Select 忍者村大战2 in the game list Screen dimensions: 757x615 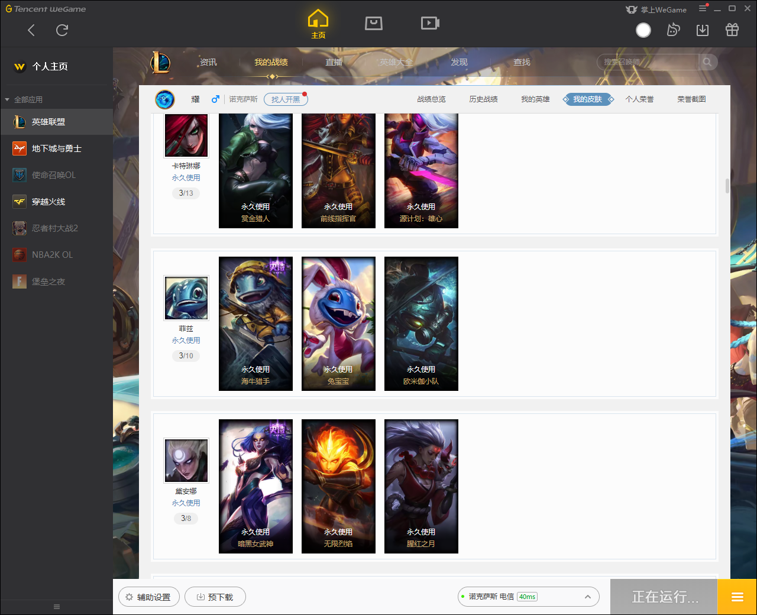56,228
